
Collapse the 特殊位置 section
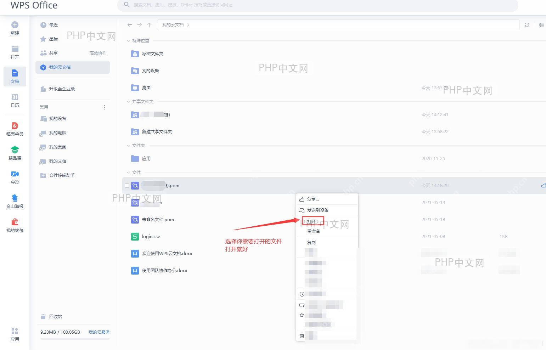tap(128, 41)
